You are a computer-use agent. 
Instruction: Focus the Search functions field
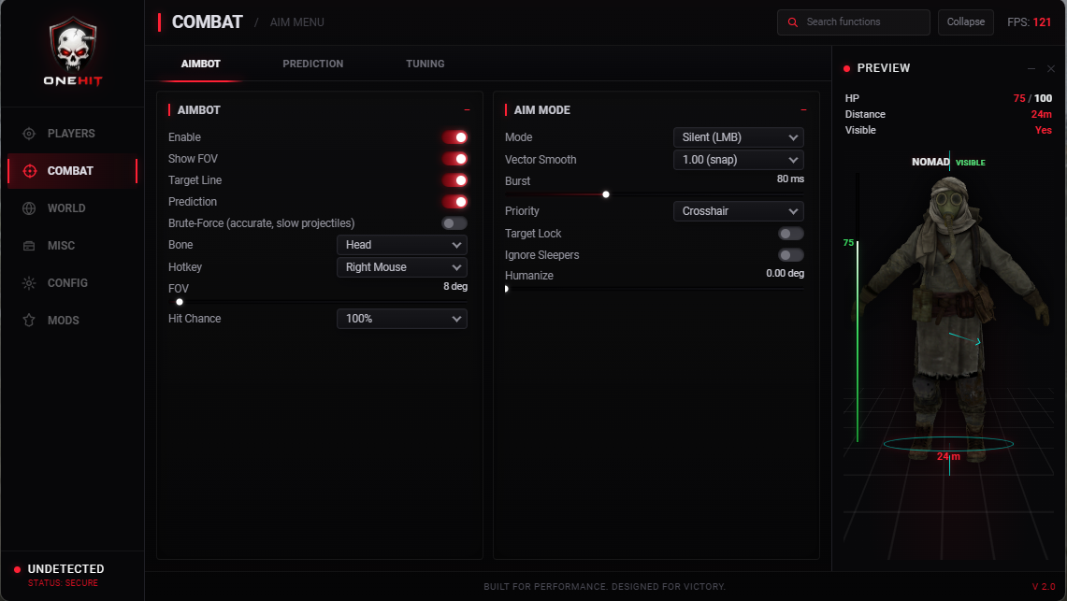[854, 22]
